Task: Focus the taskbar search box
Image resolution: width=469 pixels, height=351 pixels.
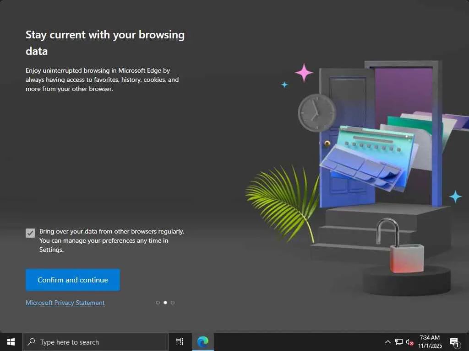Action: (x=95, y=342)
